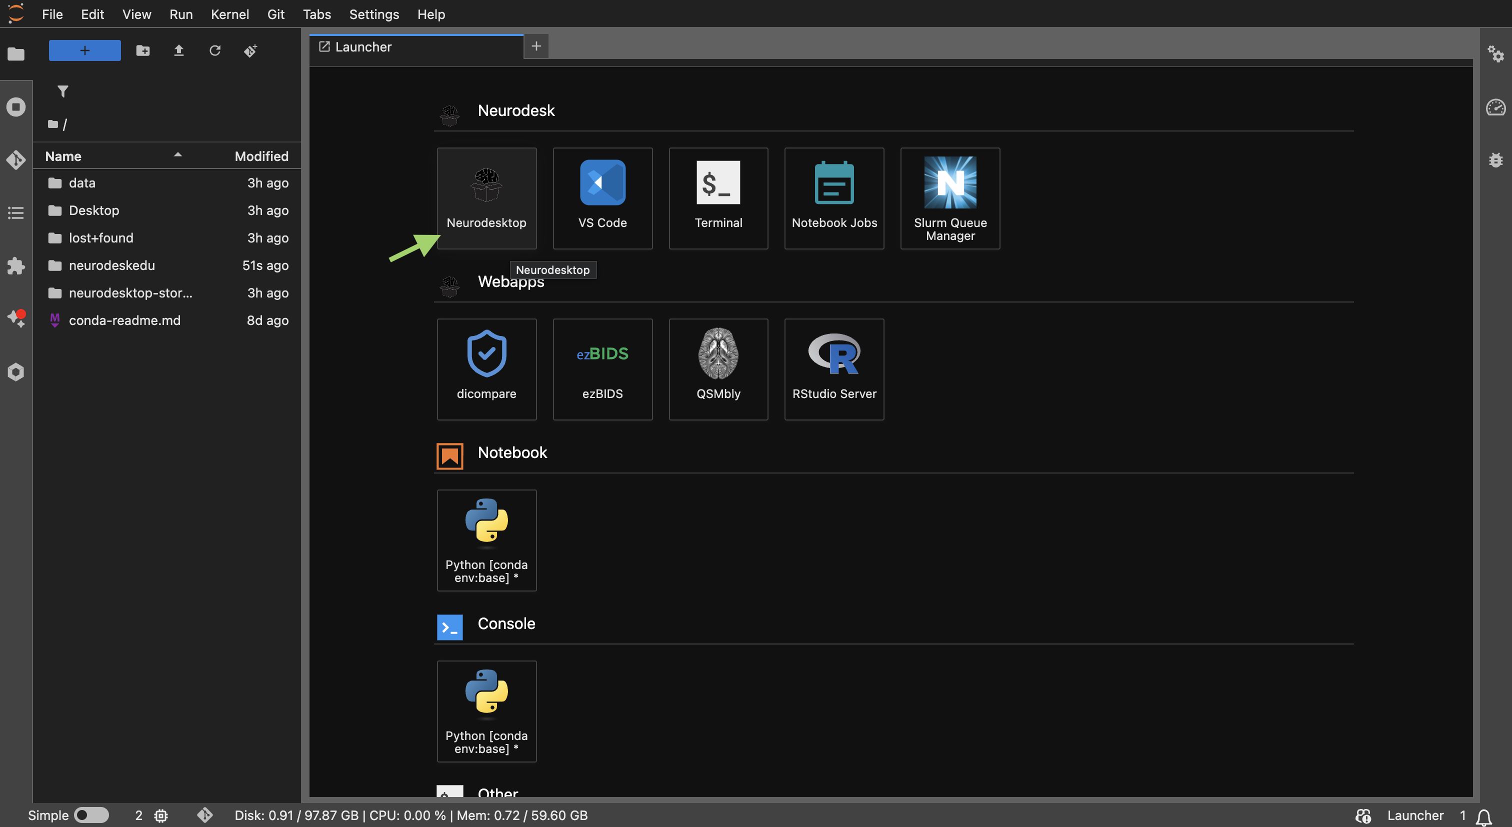Click the blue New Launcher button
This screenshot has width=1512, height=827.
84,50
